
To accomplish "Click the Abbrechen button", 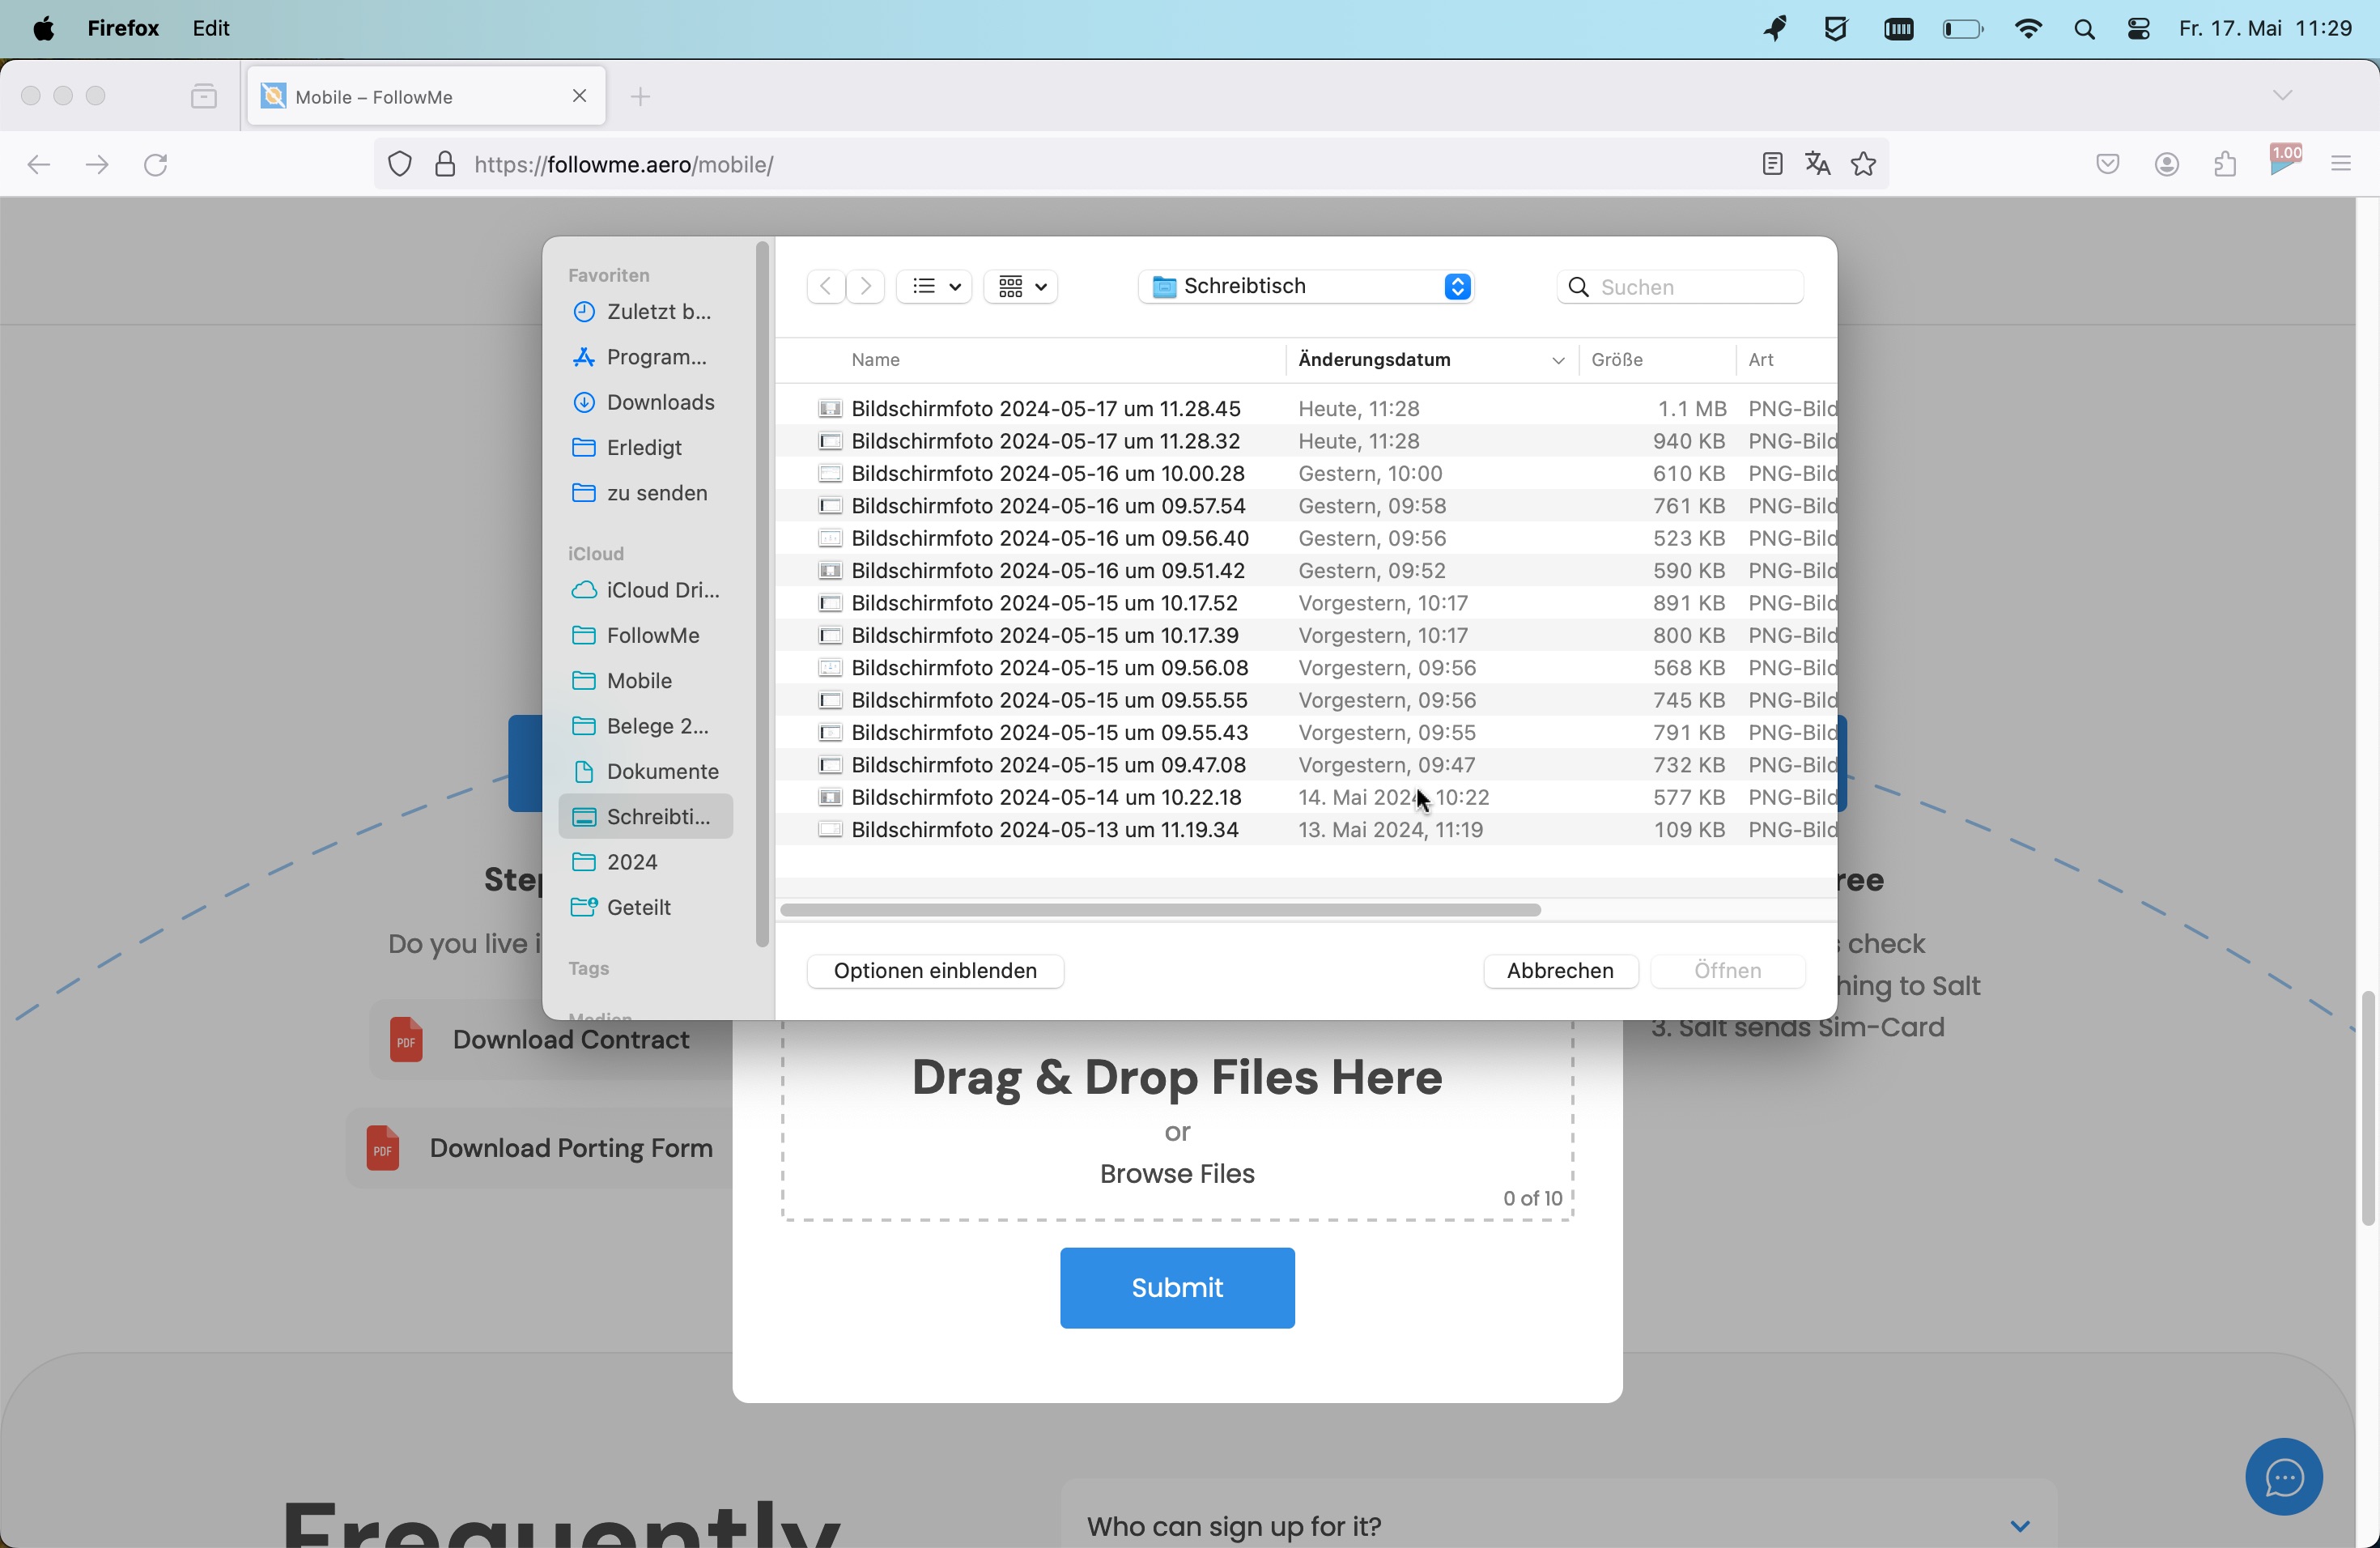I will click(x=1561, y=971).
